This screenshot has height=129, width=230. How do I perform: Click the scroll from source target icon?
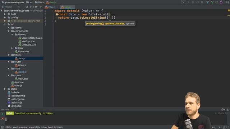click(x=27, y=7)
